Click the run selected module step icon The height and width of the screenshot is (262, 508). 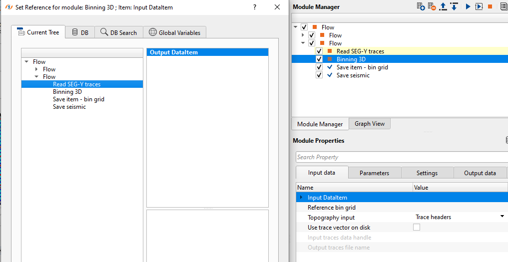pos(479,6)
